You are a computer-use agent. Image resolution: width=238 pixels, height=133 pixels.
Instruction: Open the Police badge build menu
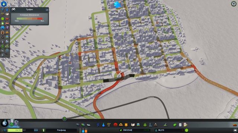pyautogui.click(x=126, y=125)
